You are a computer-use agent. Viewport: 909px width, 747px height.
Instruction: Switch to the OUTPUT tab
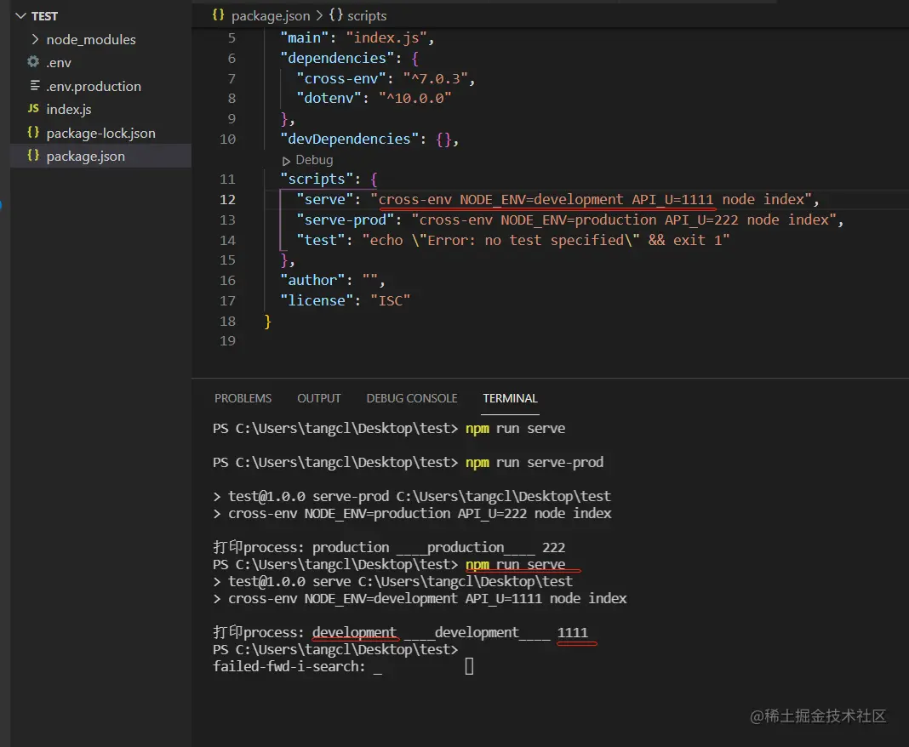[319, 399]
